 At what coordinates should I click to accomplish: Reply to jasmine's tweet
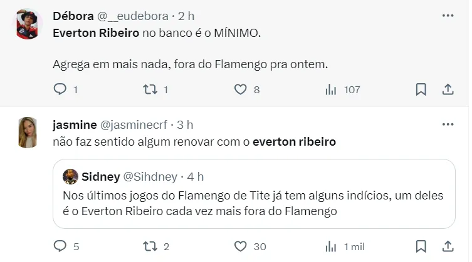[60, 246]
